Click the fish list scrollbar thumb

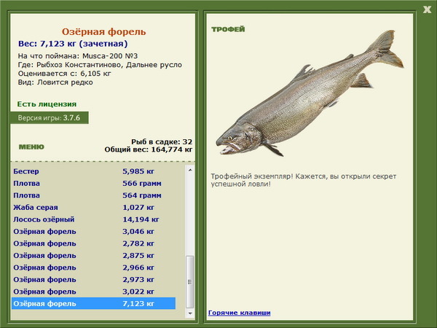(190, 281)
